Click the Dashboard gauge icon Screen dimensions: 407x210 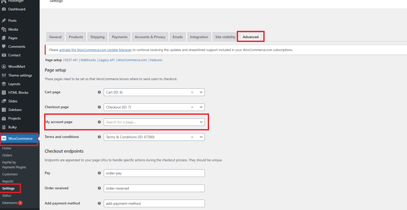pyautogui.click(x=4, y=9)
